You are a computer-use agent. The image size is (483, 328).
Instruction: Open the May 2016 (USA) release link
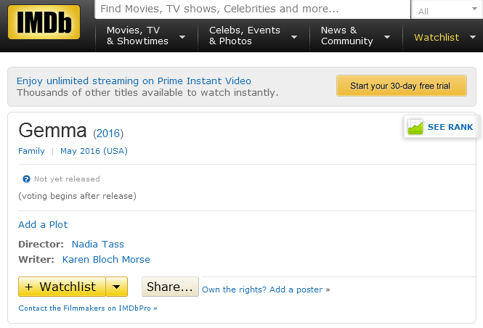pos(94,151)
